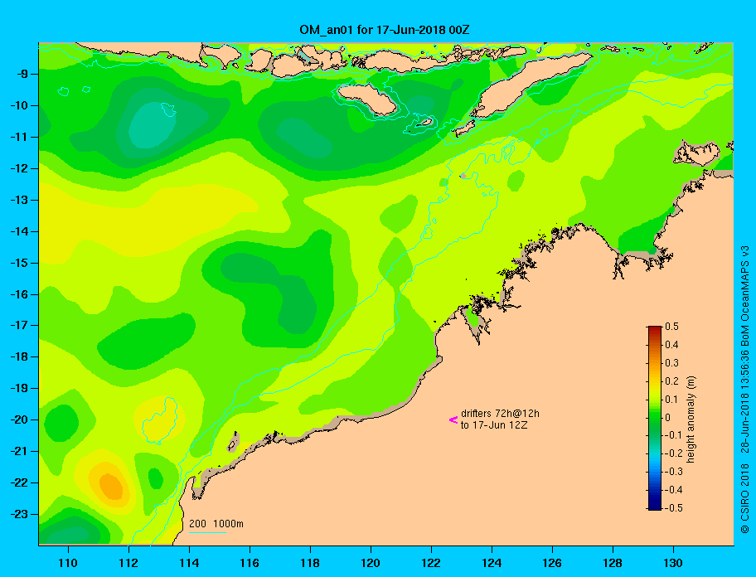
Task: Click the colorbar tick label 0.2
Action: tap(671, 381)
